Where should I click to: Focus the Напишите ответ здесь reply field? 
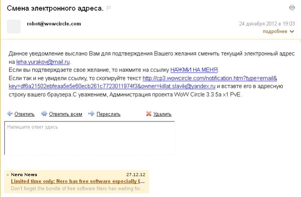pos(89,138)
